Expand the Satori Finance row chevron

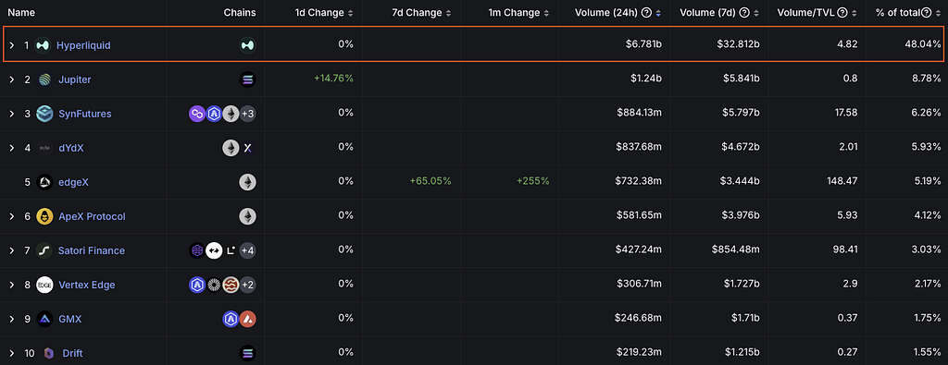tap(11, 250)
